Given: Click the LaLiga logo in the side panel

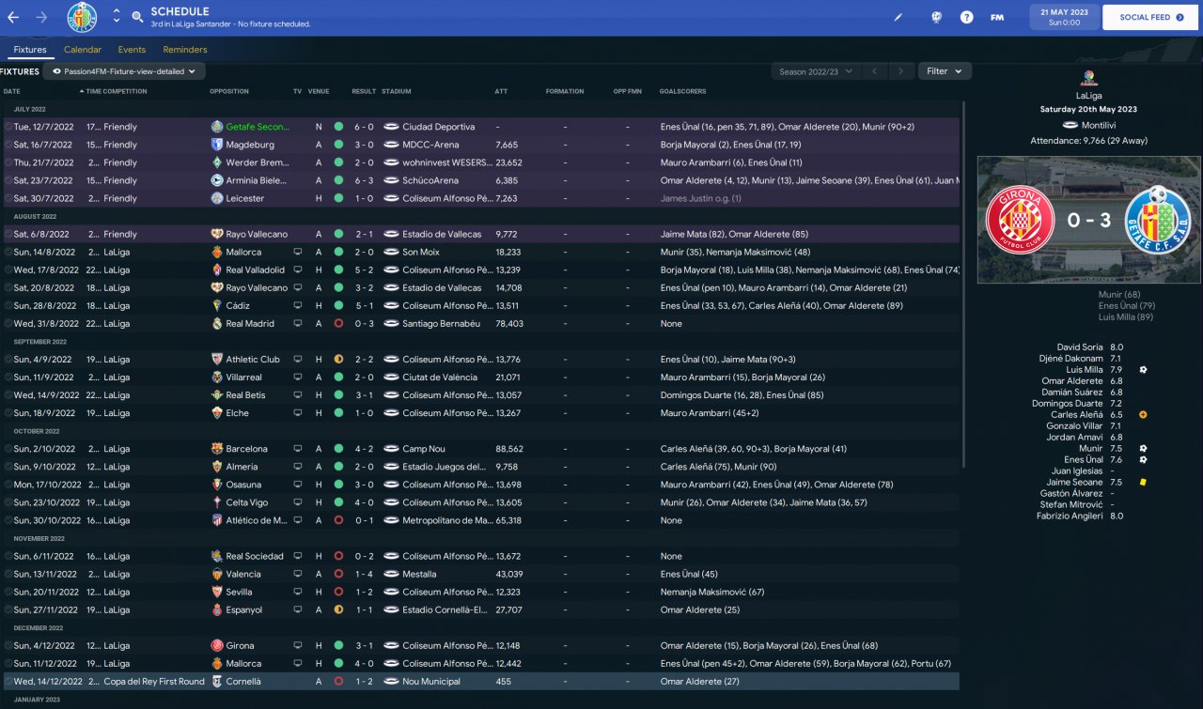Looking at the screenshot, I should tap(1088, 78).
